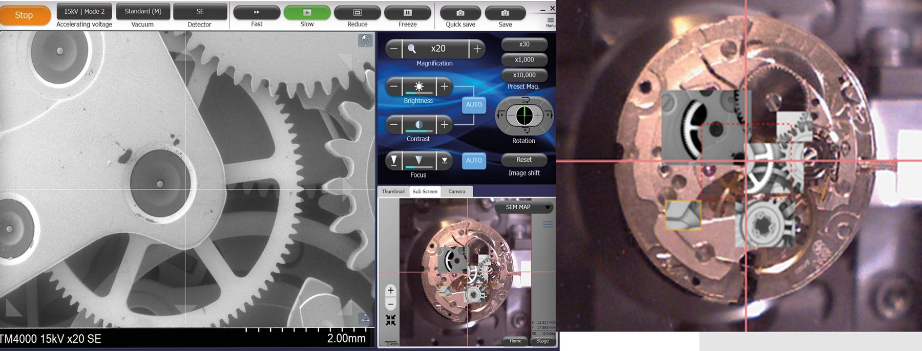This screenshot has width=922, height=351.
Task: Select the x1,000 preset magnification
Action: [524, 60]
